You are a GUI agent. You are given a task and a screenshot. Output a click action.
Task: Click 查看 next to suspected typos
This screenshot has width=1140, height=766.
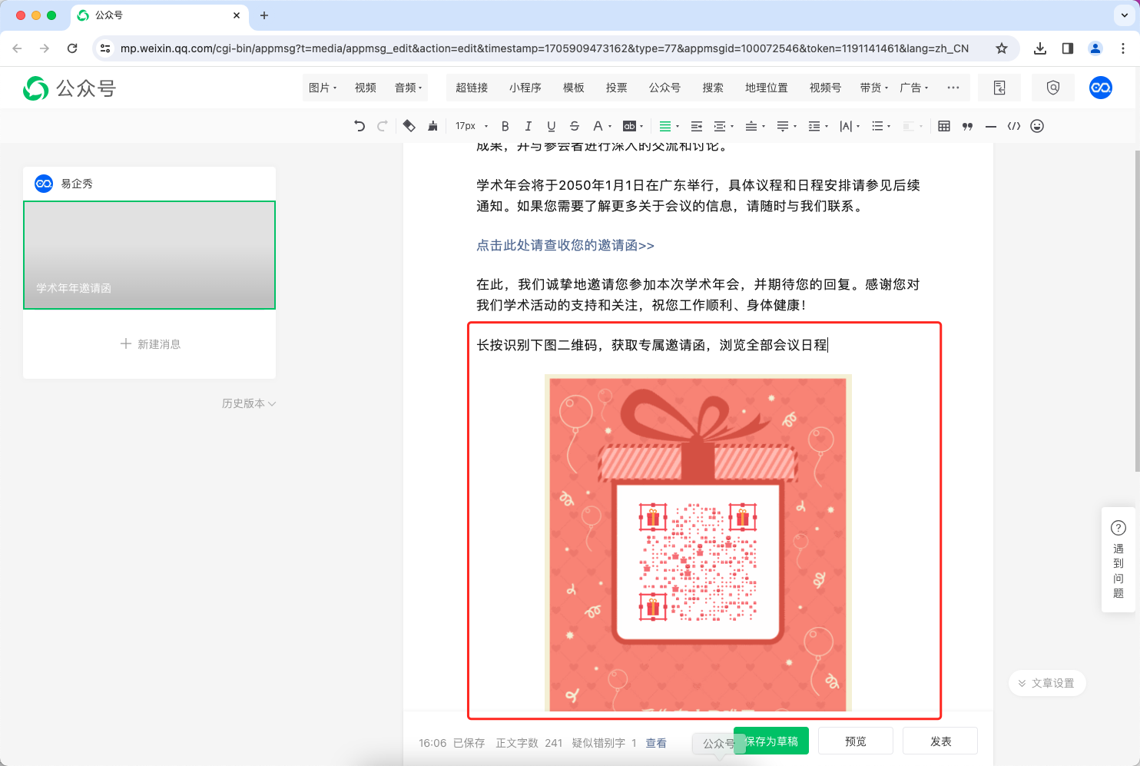(x=656, y=743)
